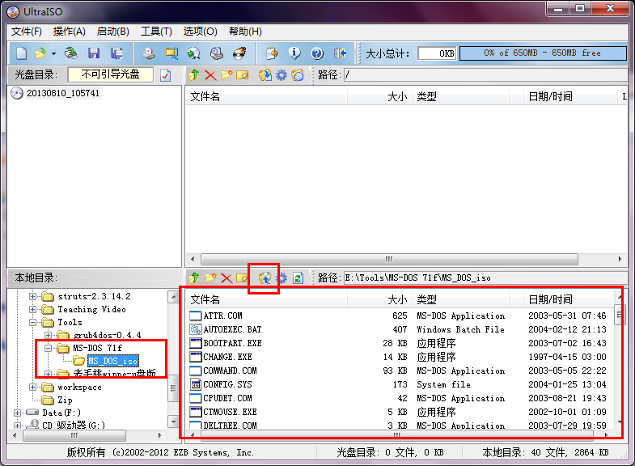Click the Up folder icon in local toolbar
This screenshot has height=466, width=635.
[193, 278]
